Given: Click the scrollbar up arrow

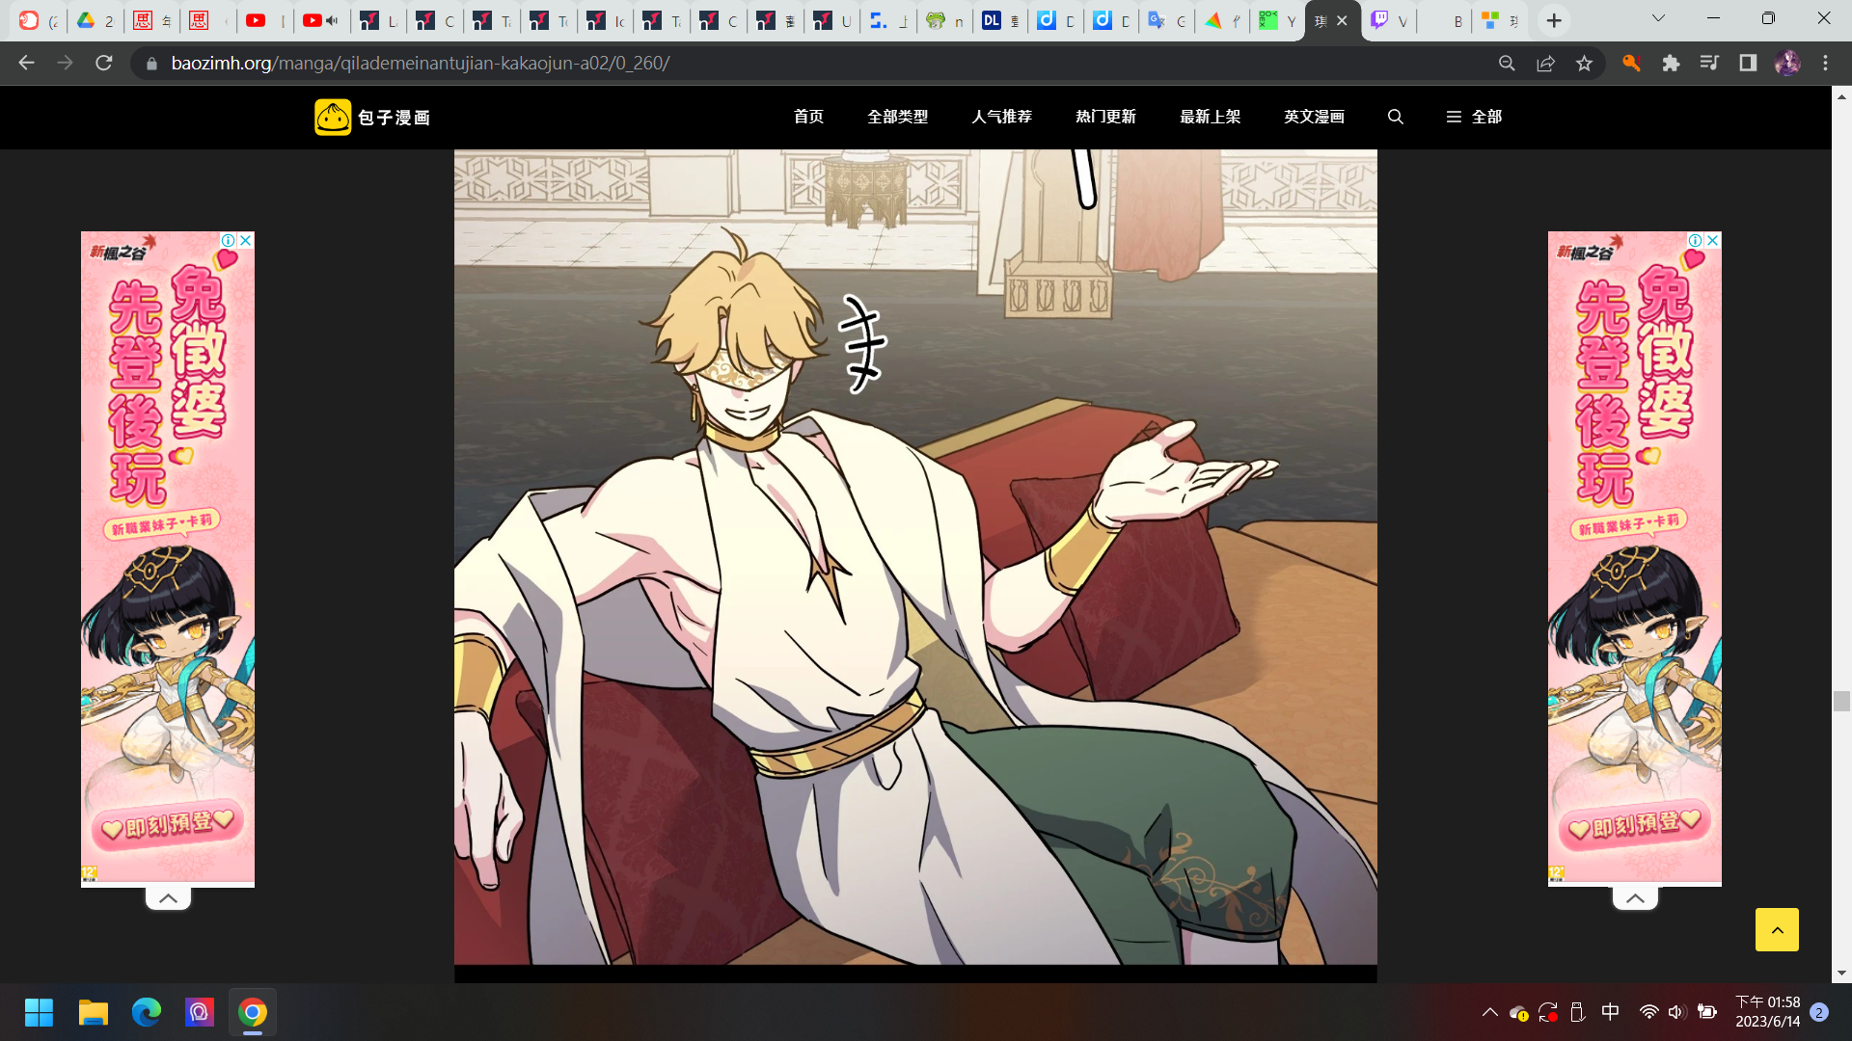Looking at the screenshot, I should (1841, 96).
